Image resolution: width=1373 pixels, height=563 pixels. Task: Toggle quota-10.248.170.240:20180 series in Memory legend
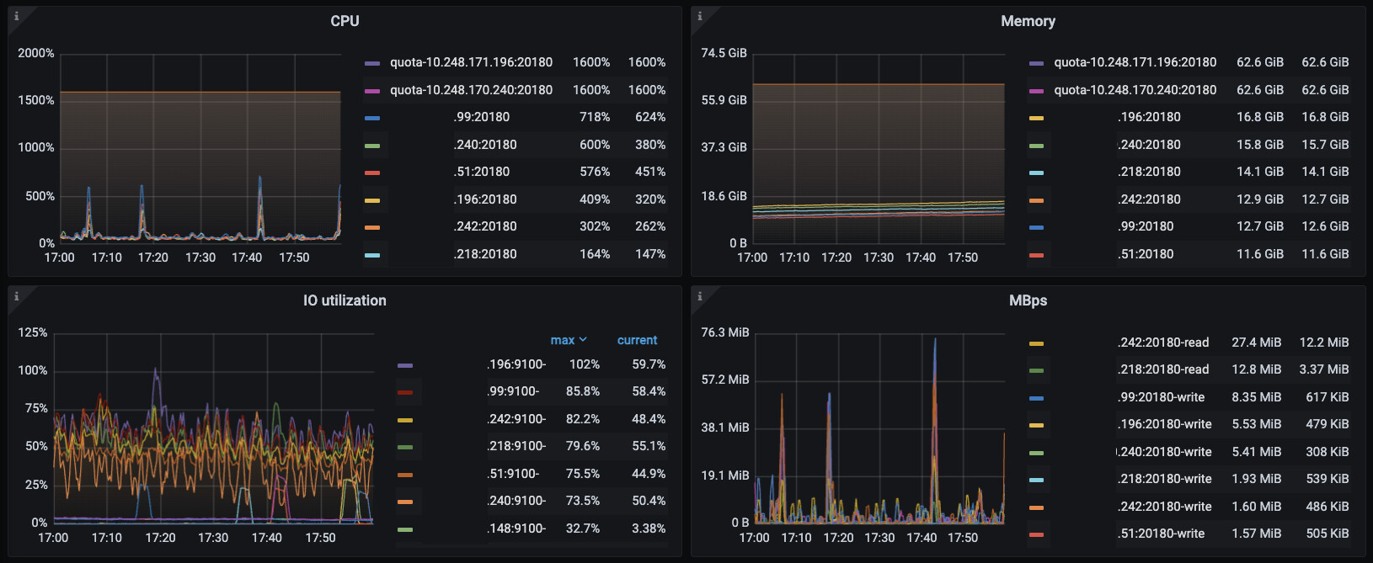click(1135, 90)
